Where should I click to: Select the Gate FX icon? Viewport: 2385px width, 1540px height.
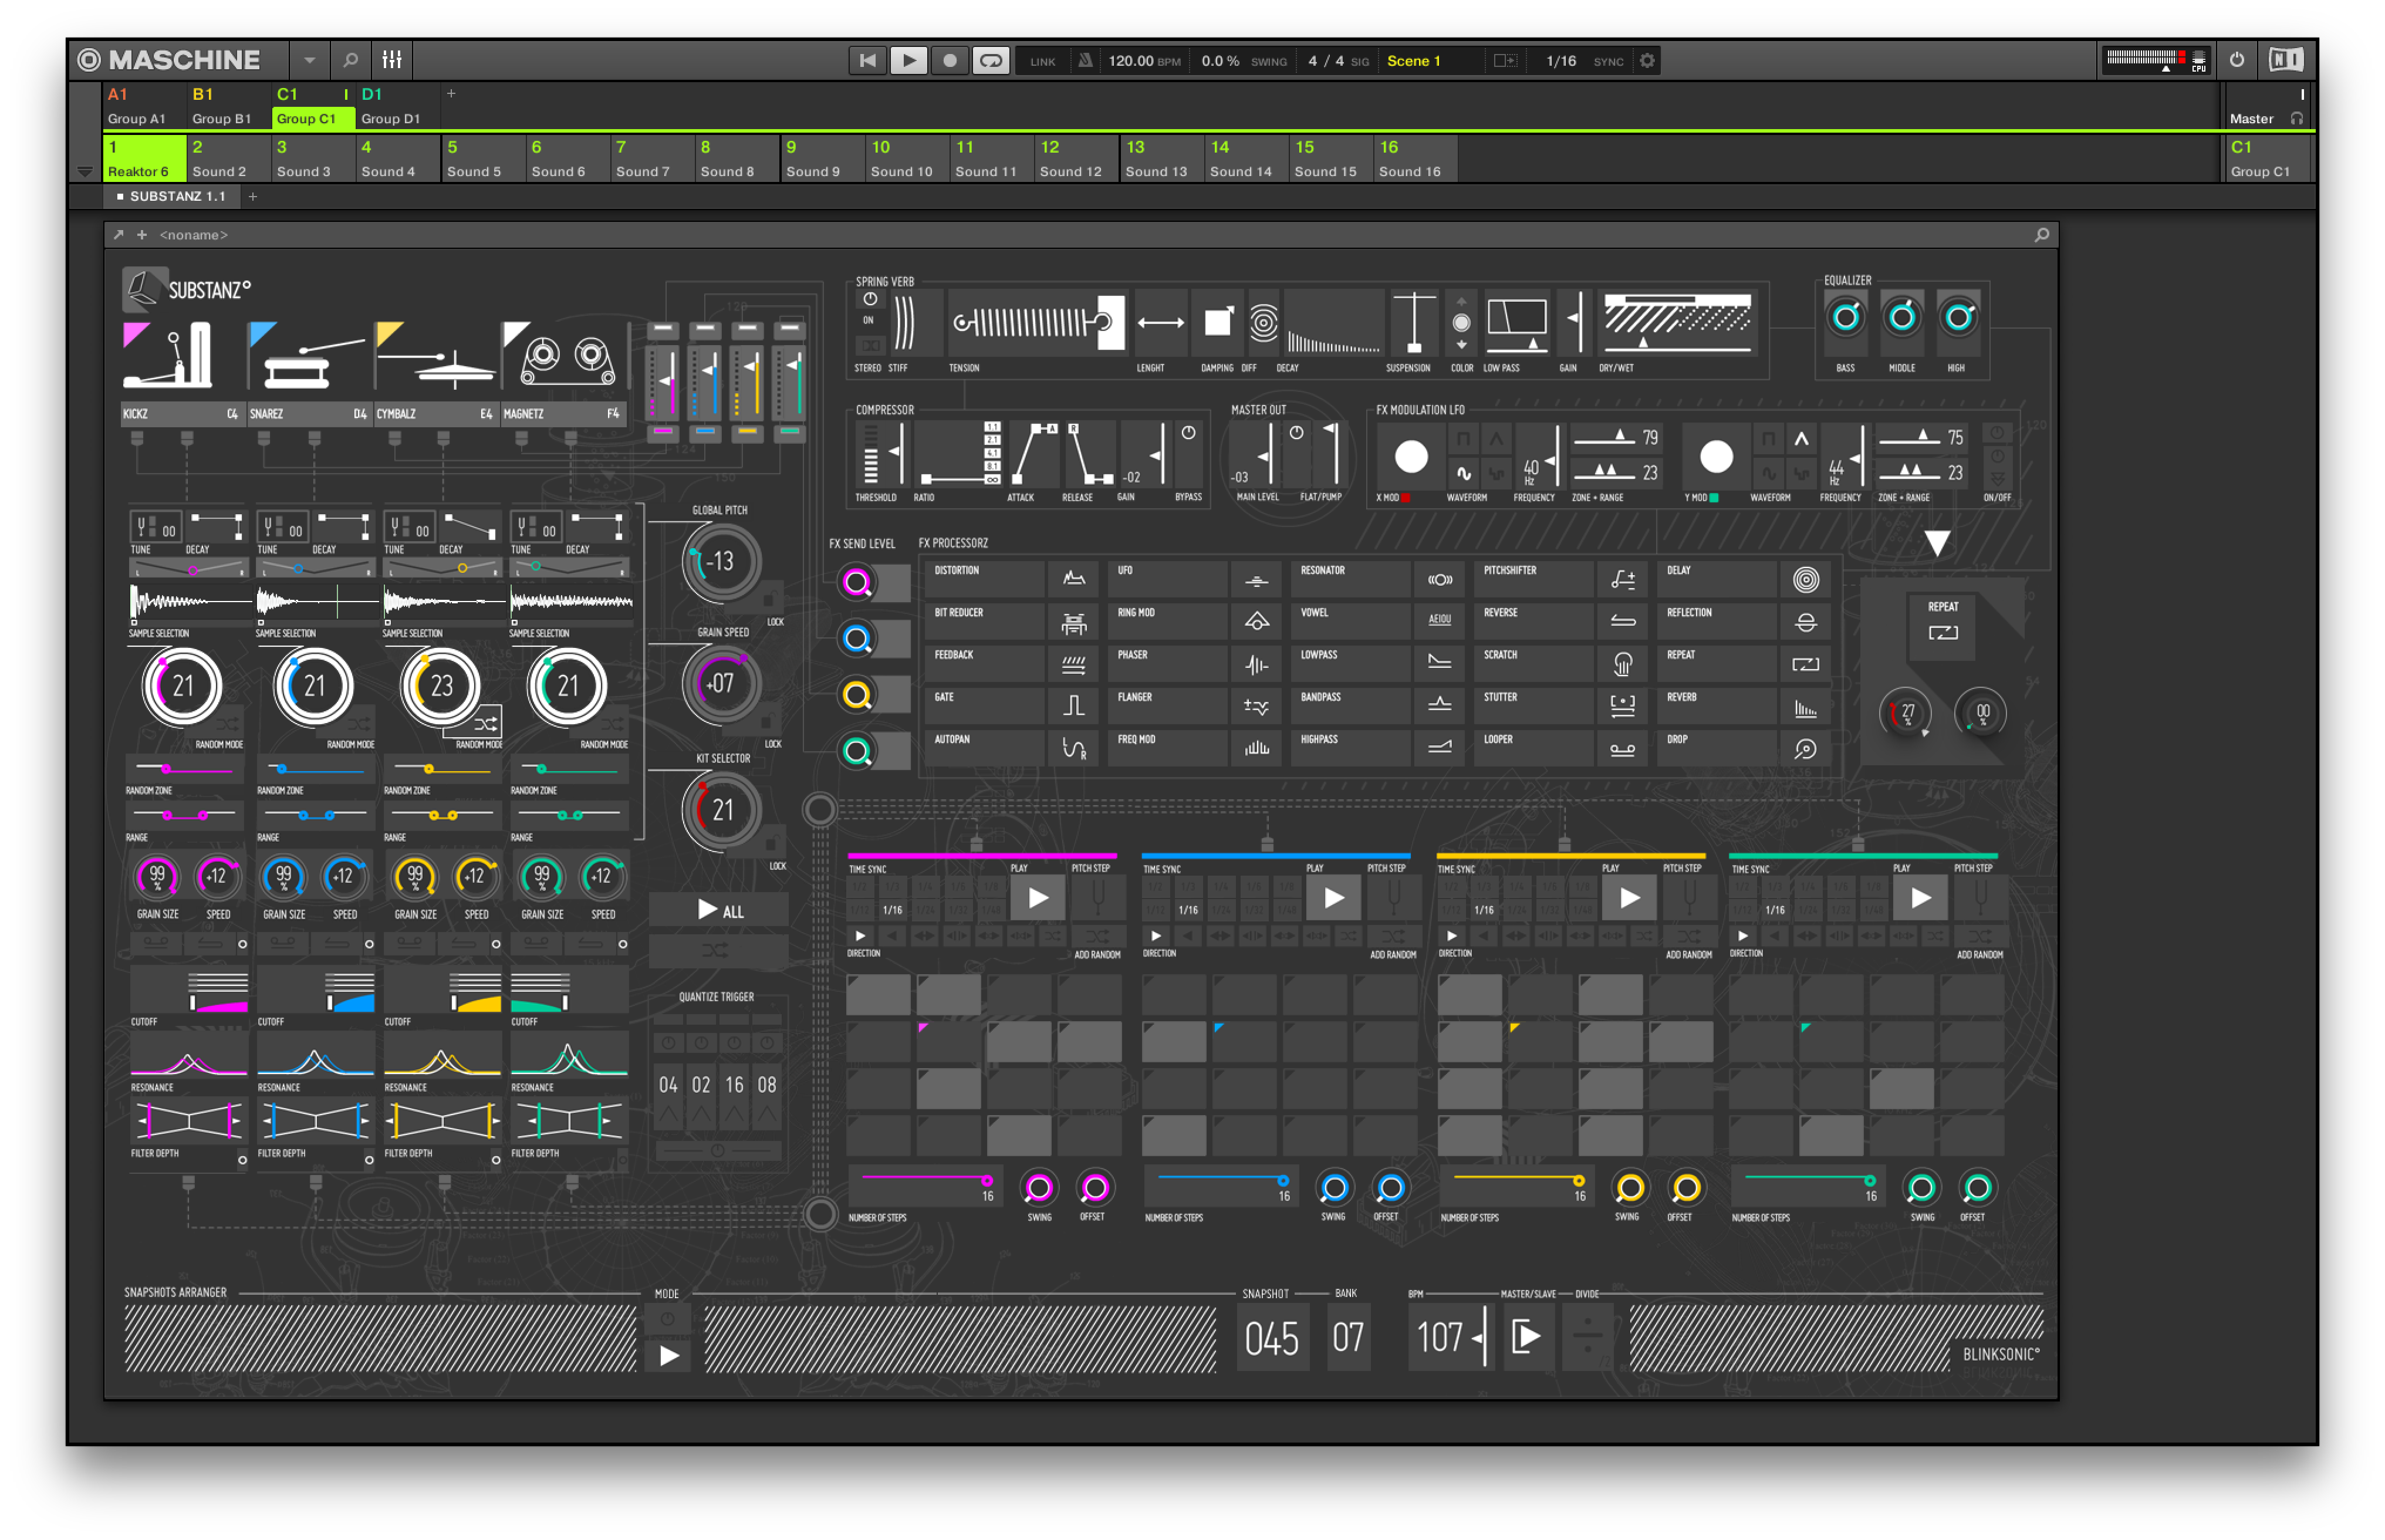click(1074, 706)
